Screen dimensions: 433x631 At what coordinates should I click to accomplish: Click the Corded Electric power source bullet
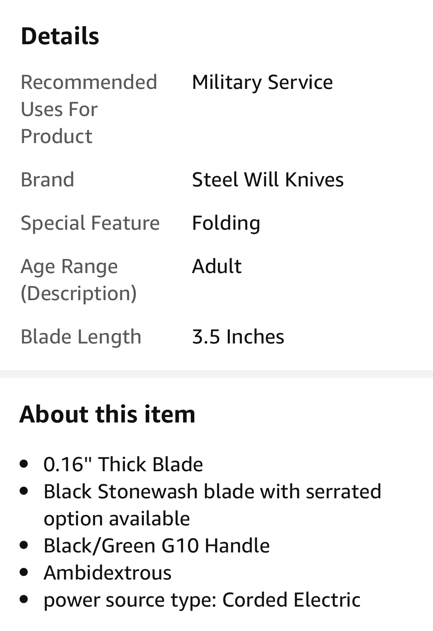(202, 600)
